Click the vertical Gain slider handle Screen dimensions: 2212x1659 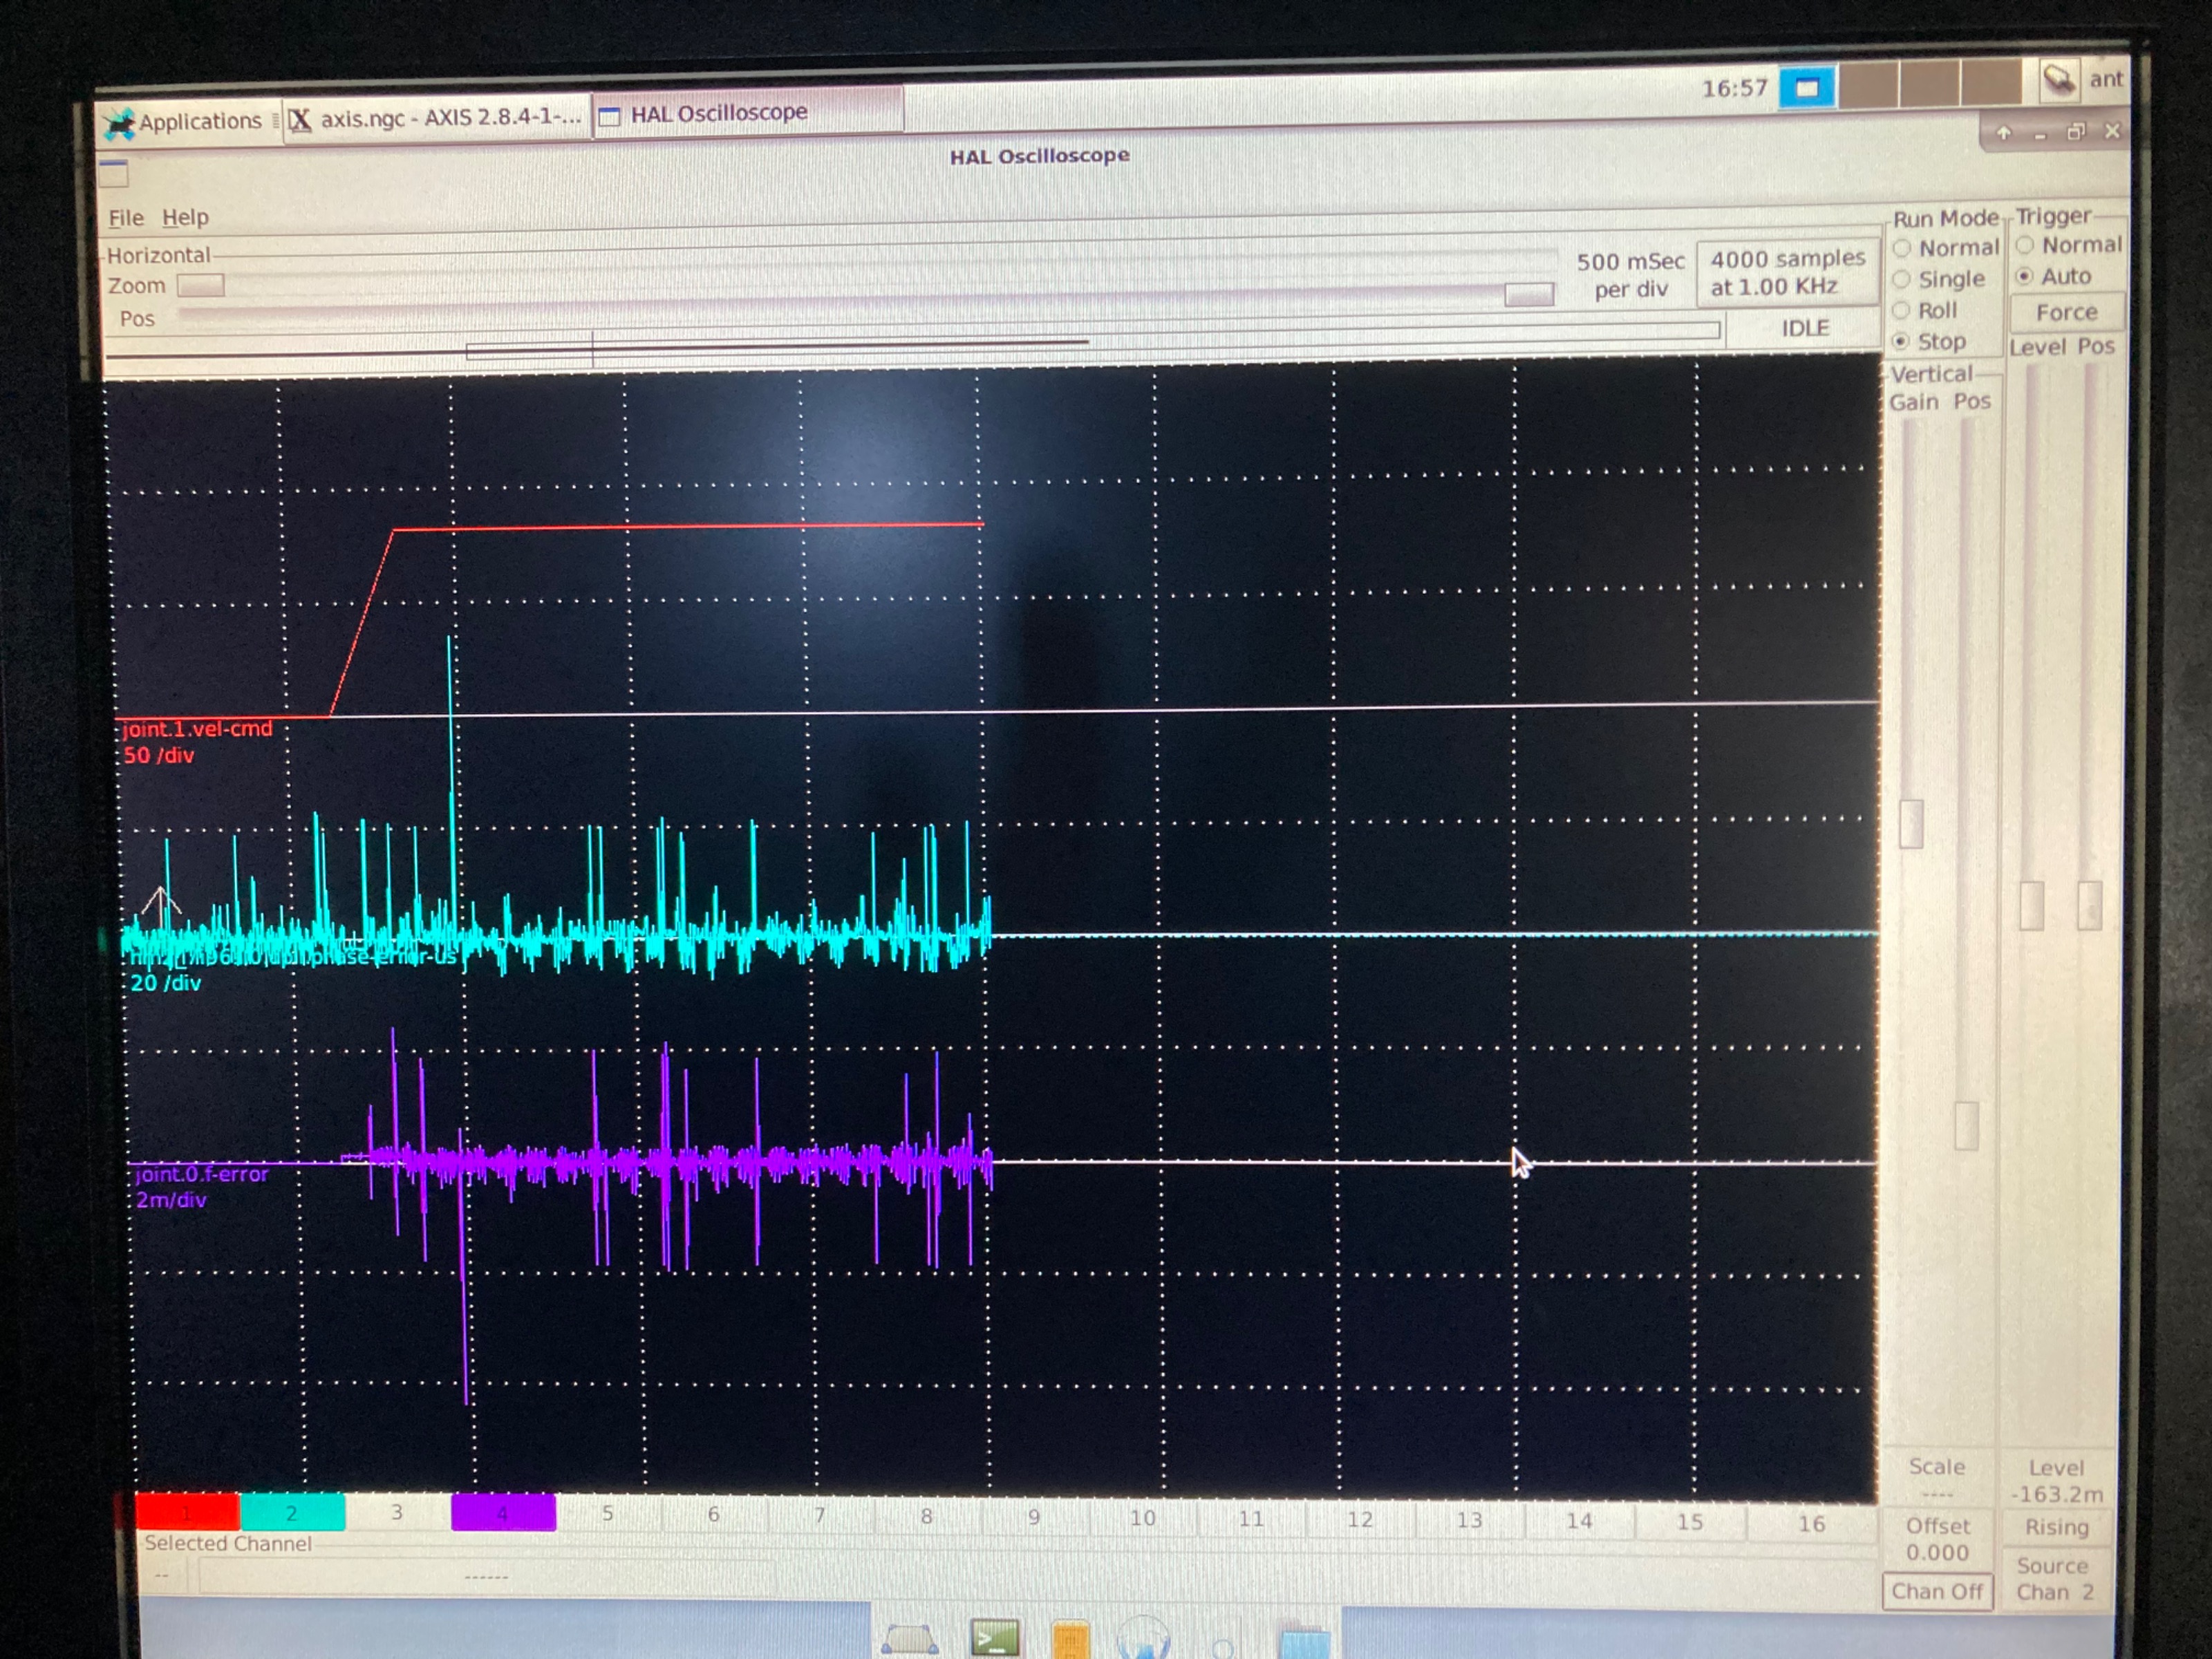[x=1911, y=824]
